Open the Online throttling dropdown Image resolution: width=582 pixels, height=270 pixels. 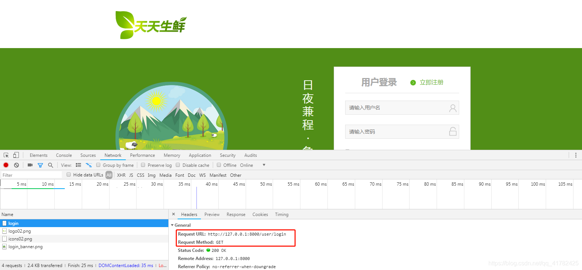point(253,165)
